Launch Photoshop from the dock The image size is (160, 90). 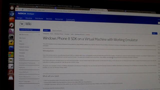(11, 48)
